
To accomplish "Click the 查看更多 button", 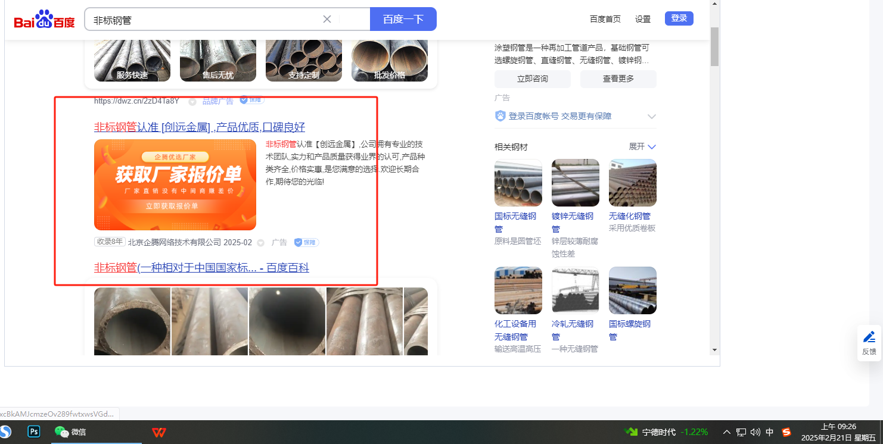I will pyautogui.click(x=618, y=79).
